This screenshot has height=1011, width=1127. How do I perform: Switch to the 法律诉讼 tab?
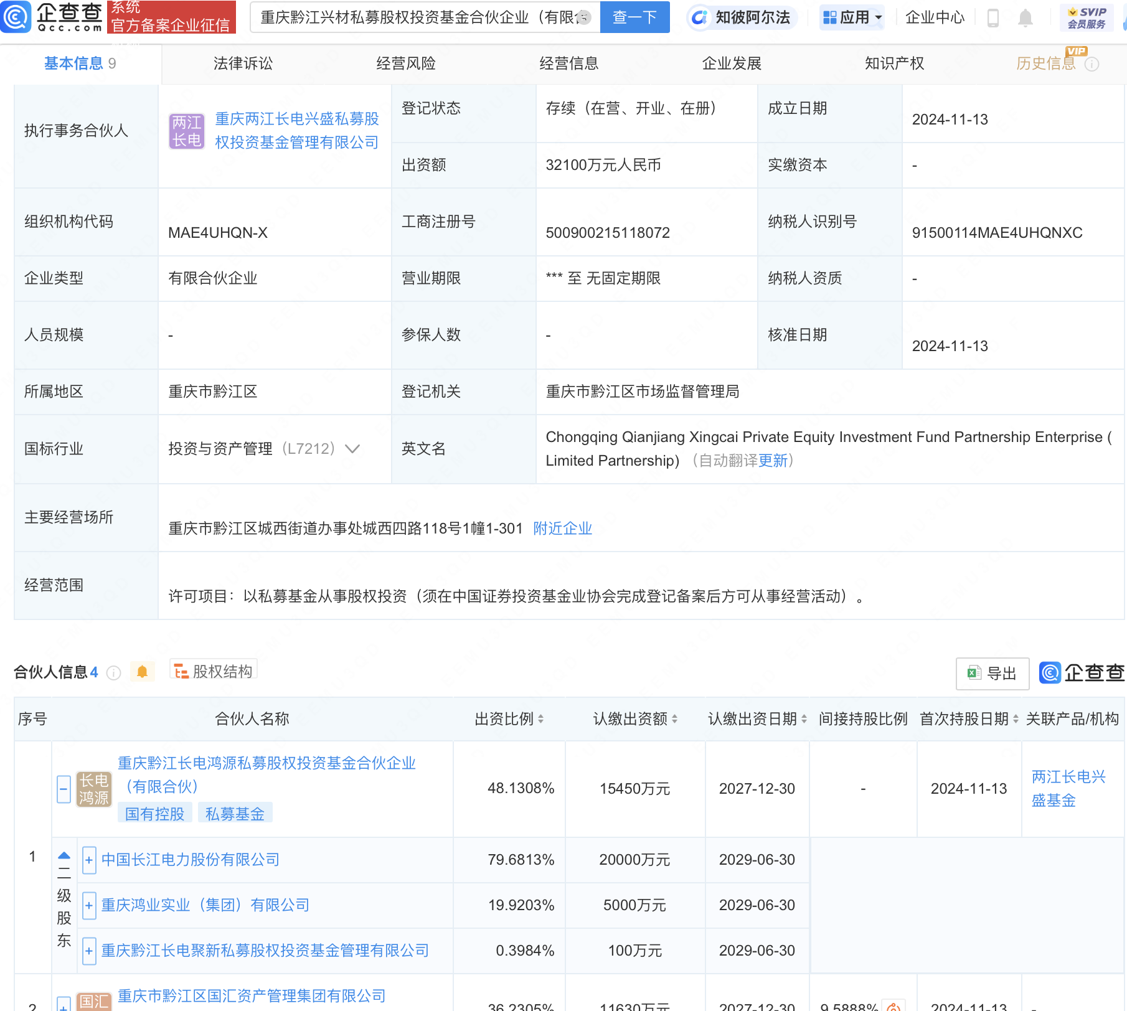[x=243, y=63]
